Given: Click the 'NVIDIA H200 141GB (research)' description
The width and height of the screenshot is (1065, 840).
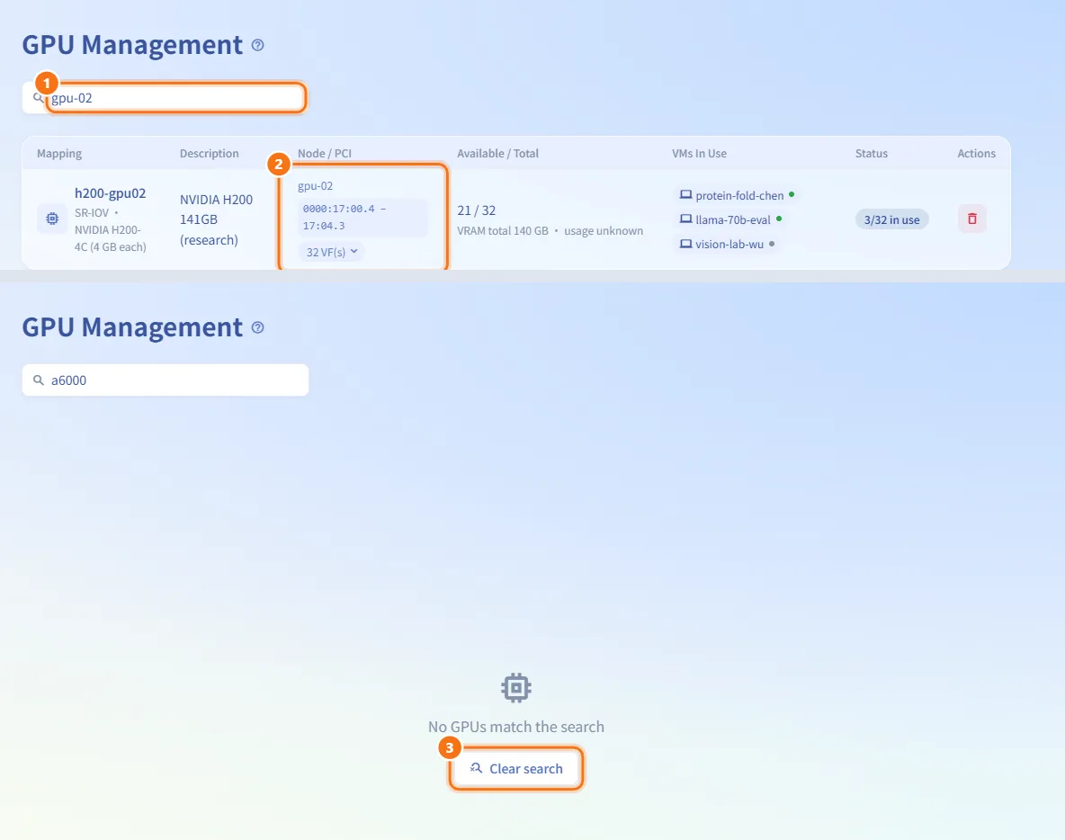Looking at the screenshot, I should click(x=216, y=219).
